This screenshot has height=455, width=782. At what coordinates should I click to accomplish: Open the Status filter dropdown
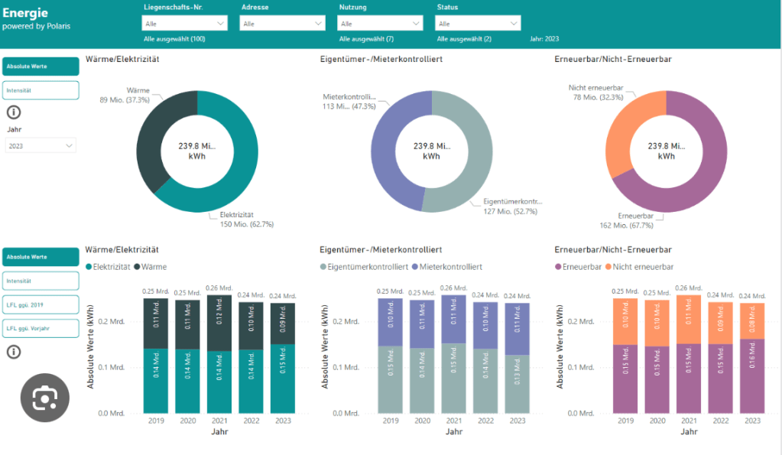479,24
